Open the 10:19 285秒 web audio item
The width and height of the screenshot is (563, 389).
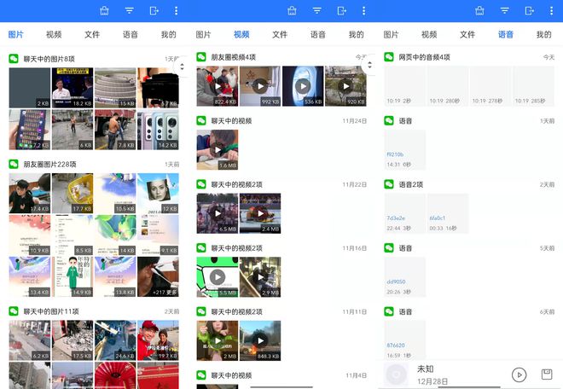point(533,86)
